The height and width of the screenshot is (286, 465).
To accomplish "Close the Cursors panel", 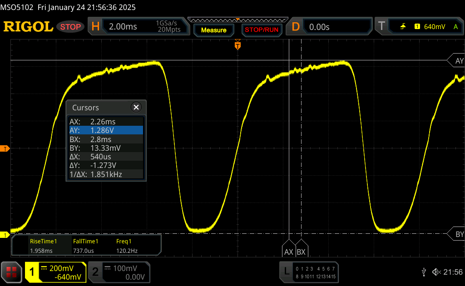I will pyautogui.click(x=136, y=108).
